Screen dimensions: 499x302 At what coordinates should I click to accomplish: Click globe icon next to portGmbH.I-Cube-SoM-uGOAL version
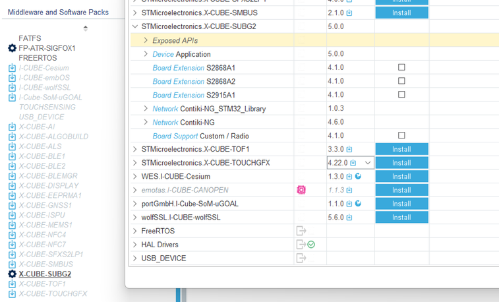coord(358,204)
